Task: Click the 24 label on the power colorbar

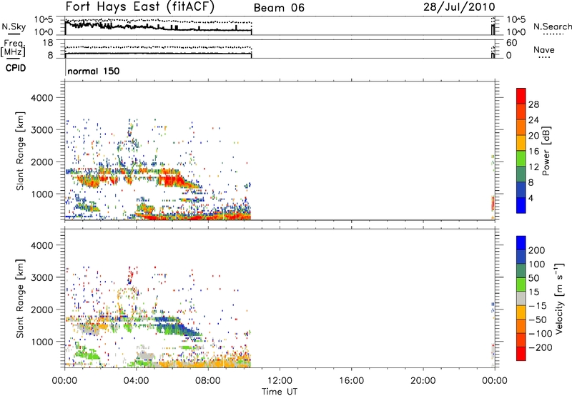Action: [533, 120]
